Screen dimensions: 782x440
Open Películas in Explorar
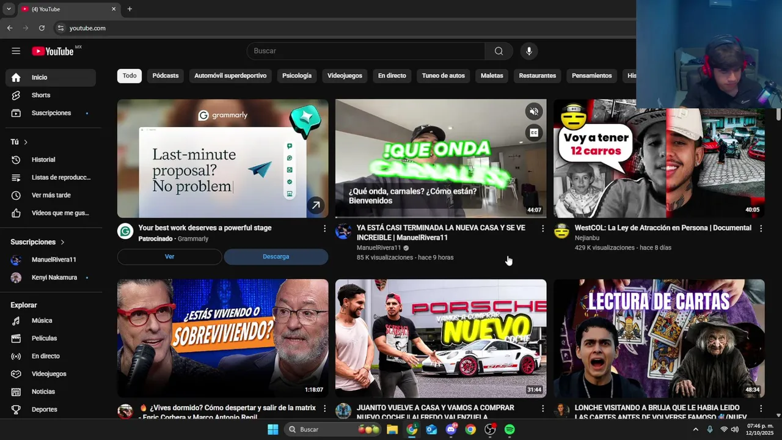(51, 338)
